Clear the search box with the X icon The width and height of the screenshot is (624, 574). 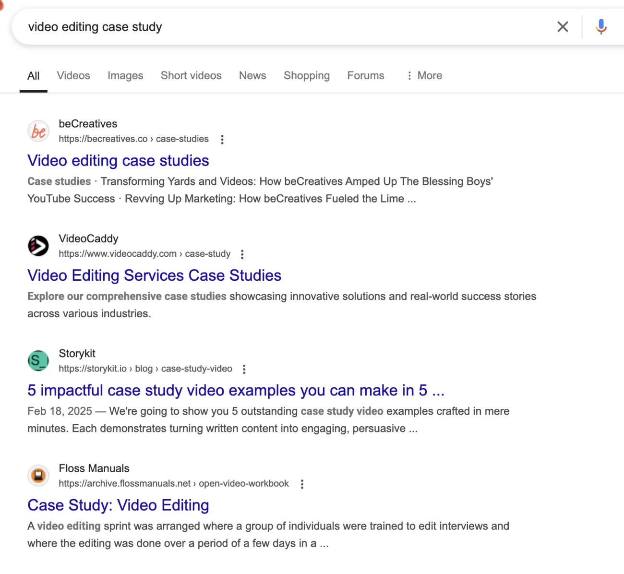[563, 27]
